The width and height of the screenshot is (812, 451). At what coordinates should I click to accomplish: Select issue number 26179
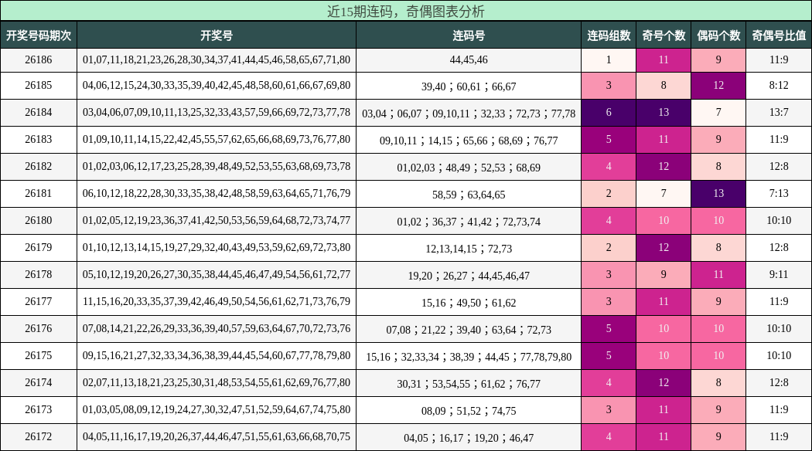point(39,247)
